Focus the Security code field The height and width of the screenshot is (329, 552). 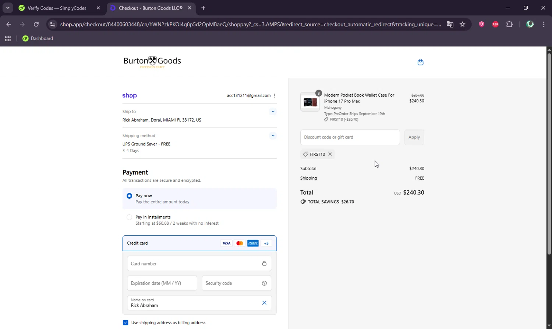pyautogui.click(x=237, y=283)
